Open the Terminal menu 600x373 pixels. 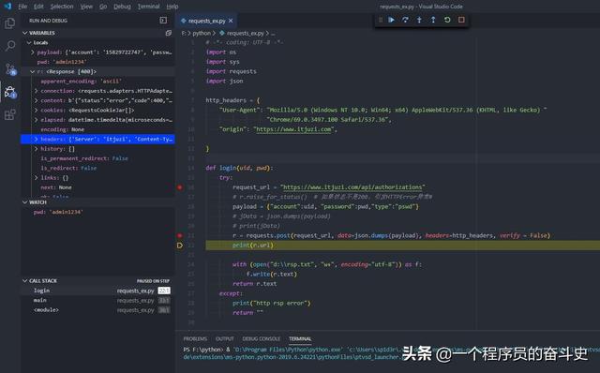(148, 7)
